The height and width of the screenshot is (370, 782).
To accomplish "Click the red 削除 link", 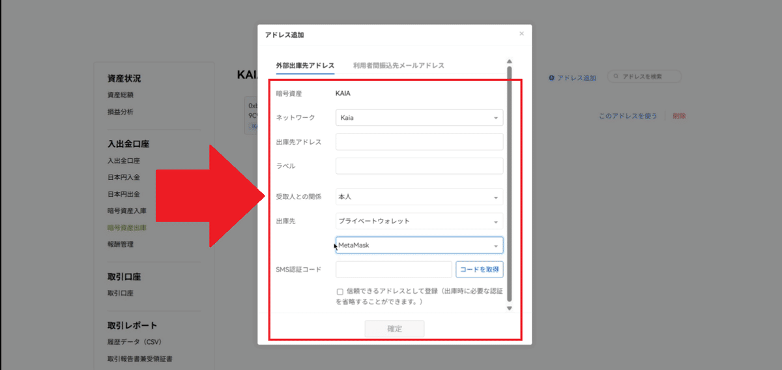I will (679, 116).
